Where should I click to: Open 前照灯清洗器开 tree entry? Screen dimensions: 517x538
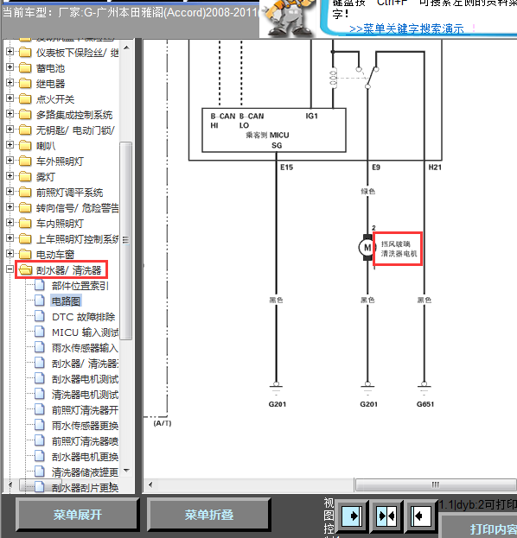tap(85, 410)
